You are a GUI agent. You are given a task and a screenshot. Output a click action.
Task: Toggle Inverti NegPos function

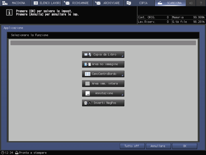coord(103,103)
